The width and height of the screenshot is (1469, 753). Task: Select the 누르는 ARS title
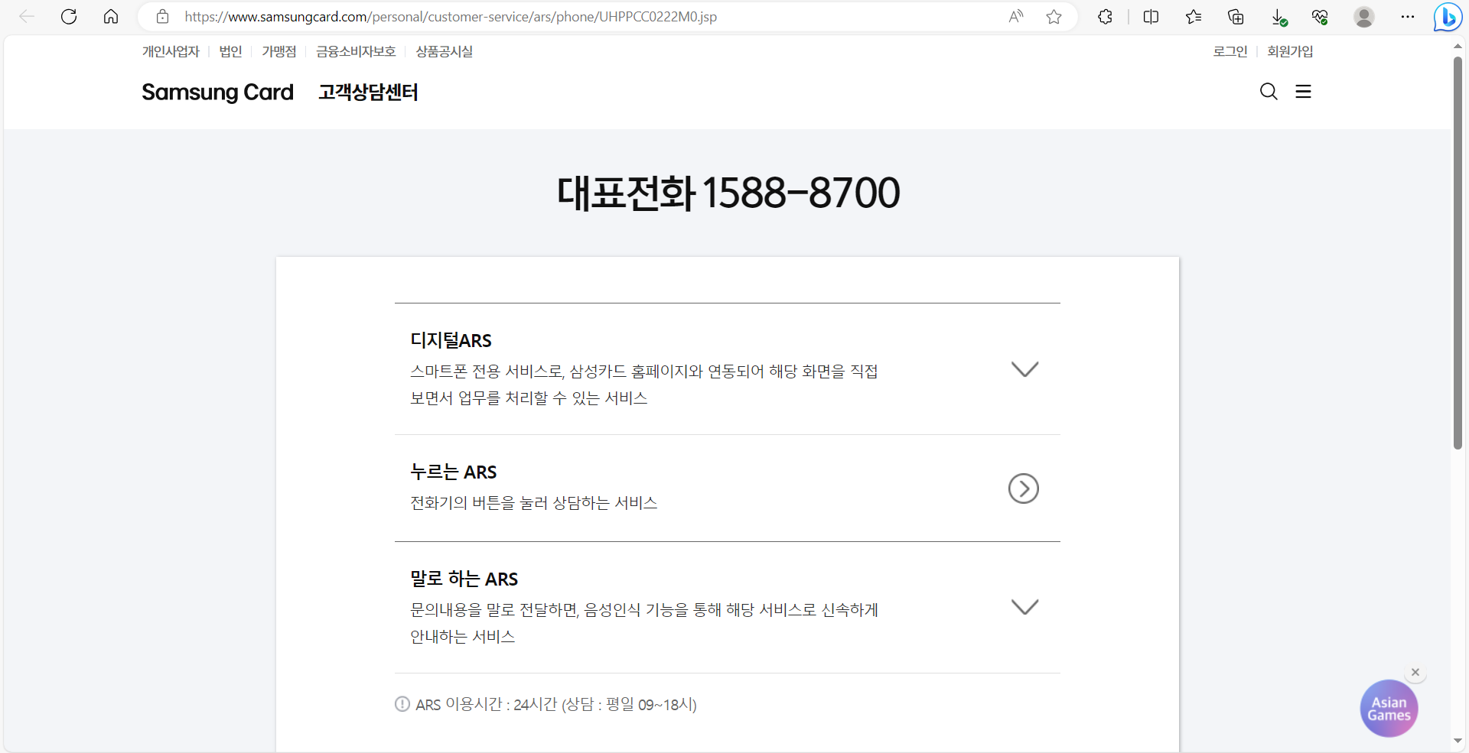coord(454,472)
